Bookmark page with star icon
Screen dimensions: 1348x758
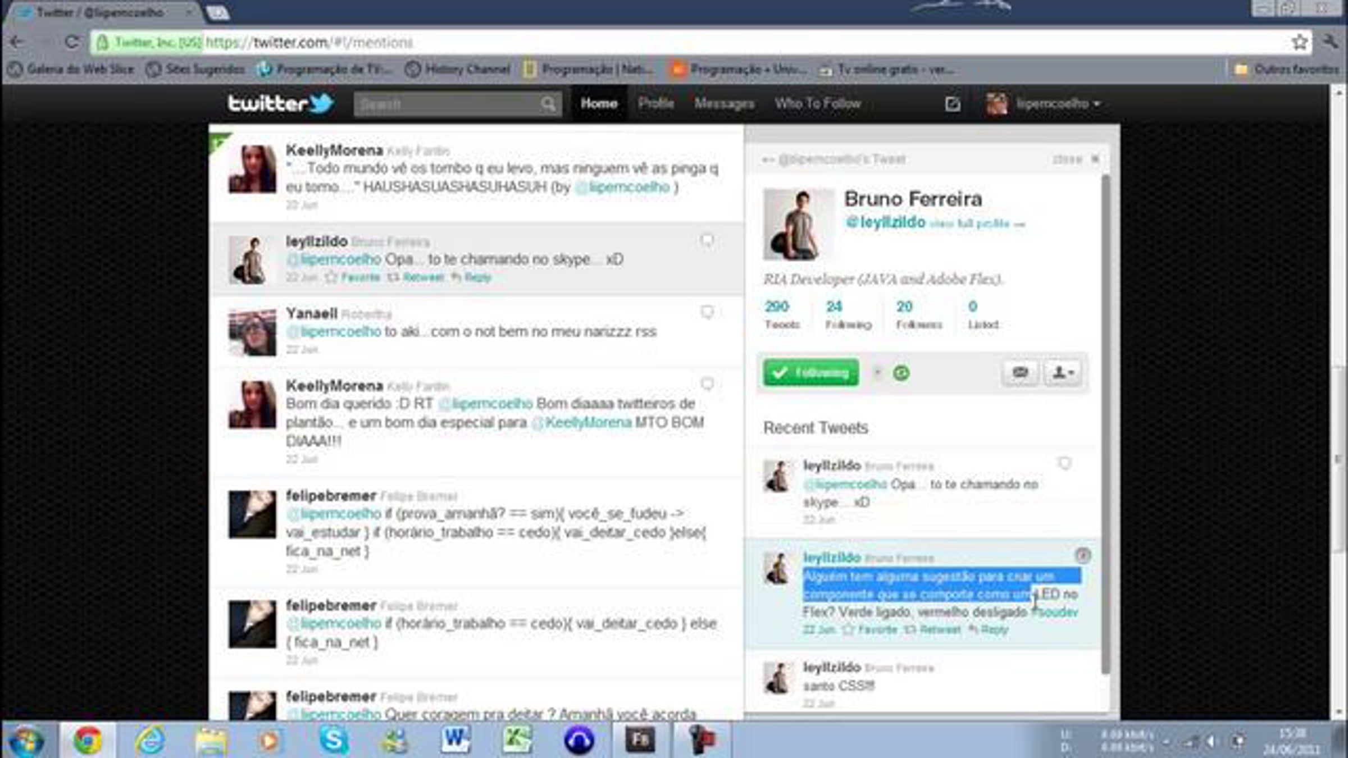(1299, 42)
